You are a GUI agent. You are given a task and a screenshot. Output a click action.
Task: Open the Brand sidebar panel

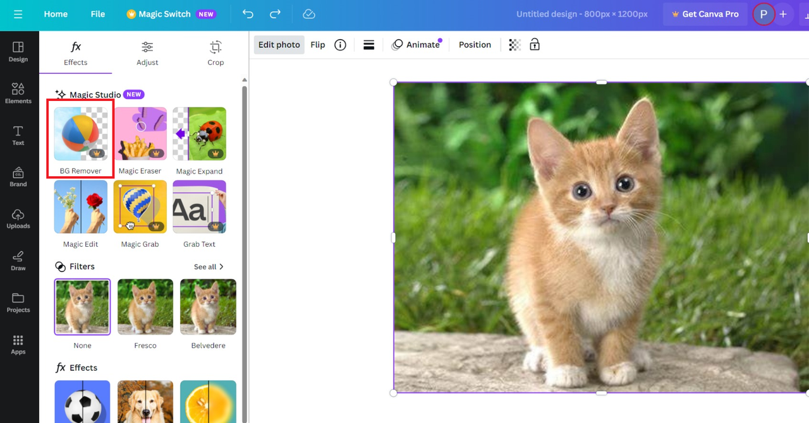18,177
